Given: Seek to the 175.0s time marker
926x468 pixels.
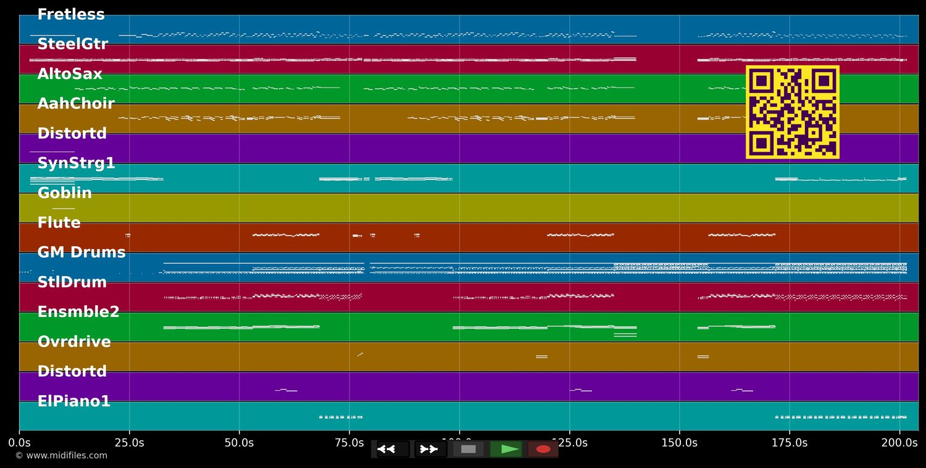Looking at the screenshot, I should (x=789, y=443).
